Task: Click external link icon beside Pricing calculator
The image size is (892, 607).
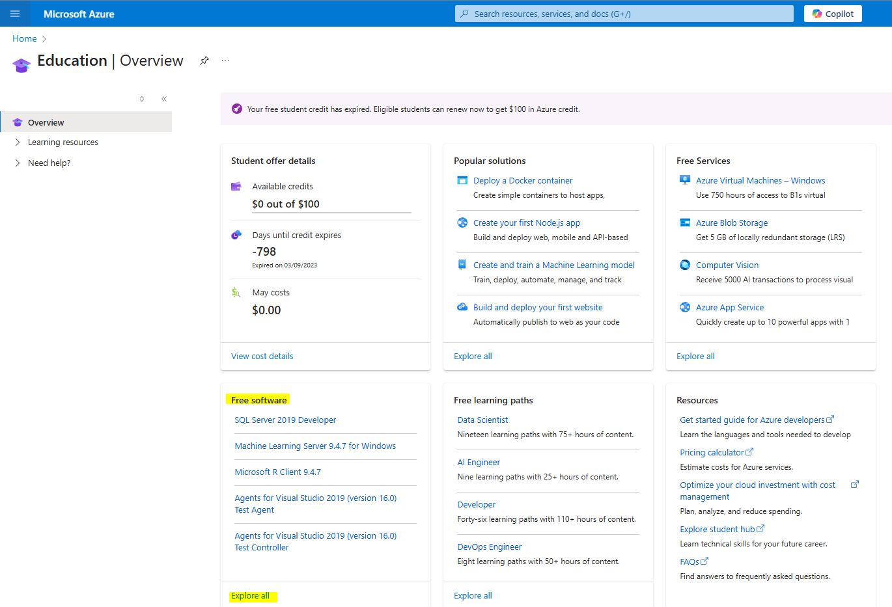Action: tap(749, 452)
